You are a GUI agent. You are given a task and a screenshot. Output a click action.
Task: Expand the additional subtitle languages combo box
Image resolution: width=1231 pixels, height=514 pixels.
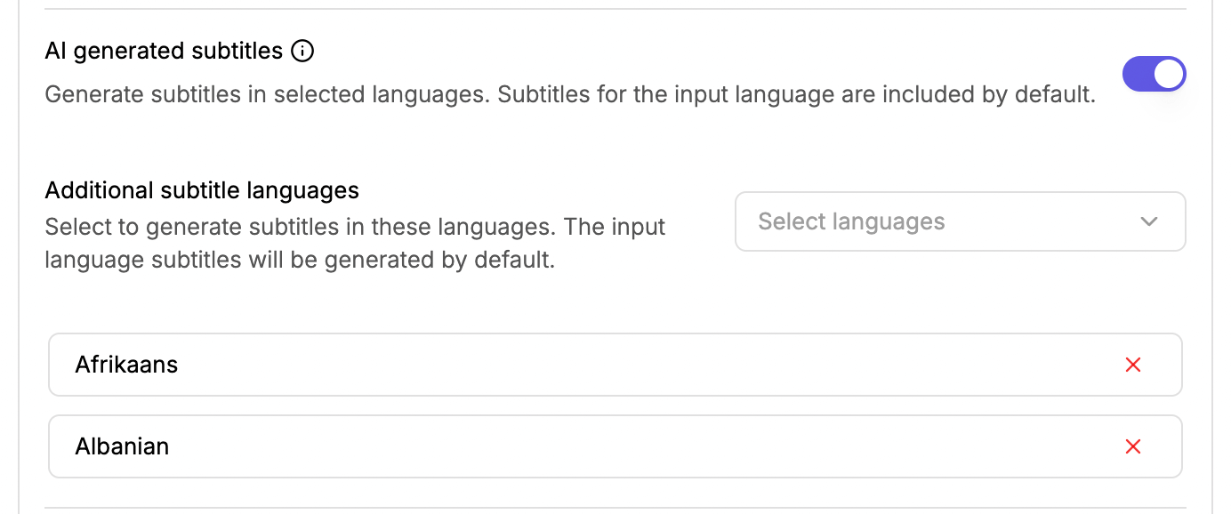[x=961, y=221]
